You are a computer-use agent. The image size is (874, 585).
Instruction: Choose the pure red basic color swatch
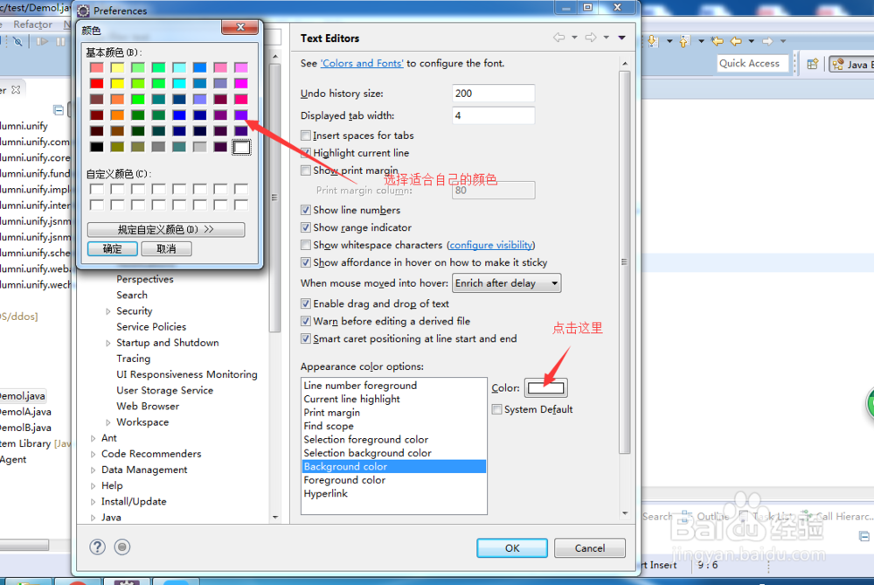96,84
